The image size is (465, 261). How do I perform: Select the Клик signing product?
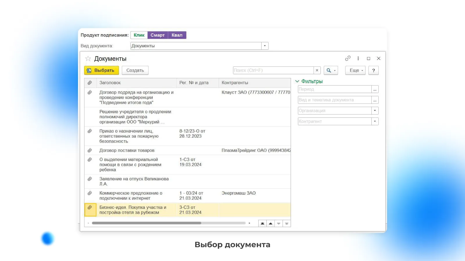pyautogui.click(x=139, y=35)
